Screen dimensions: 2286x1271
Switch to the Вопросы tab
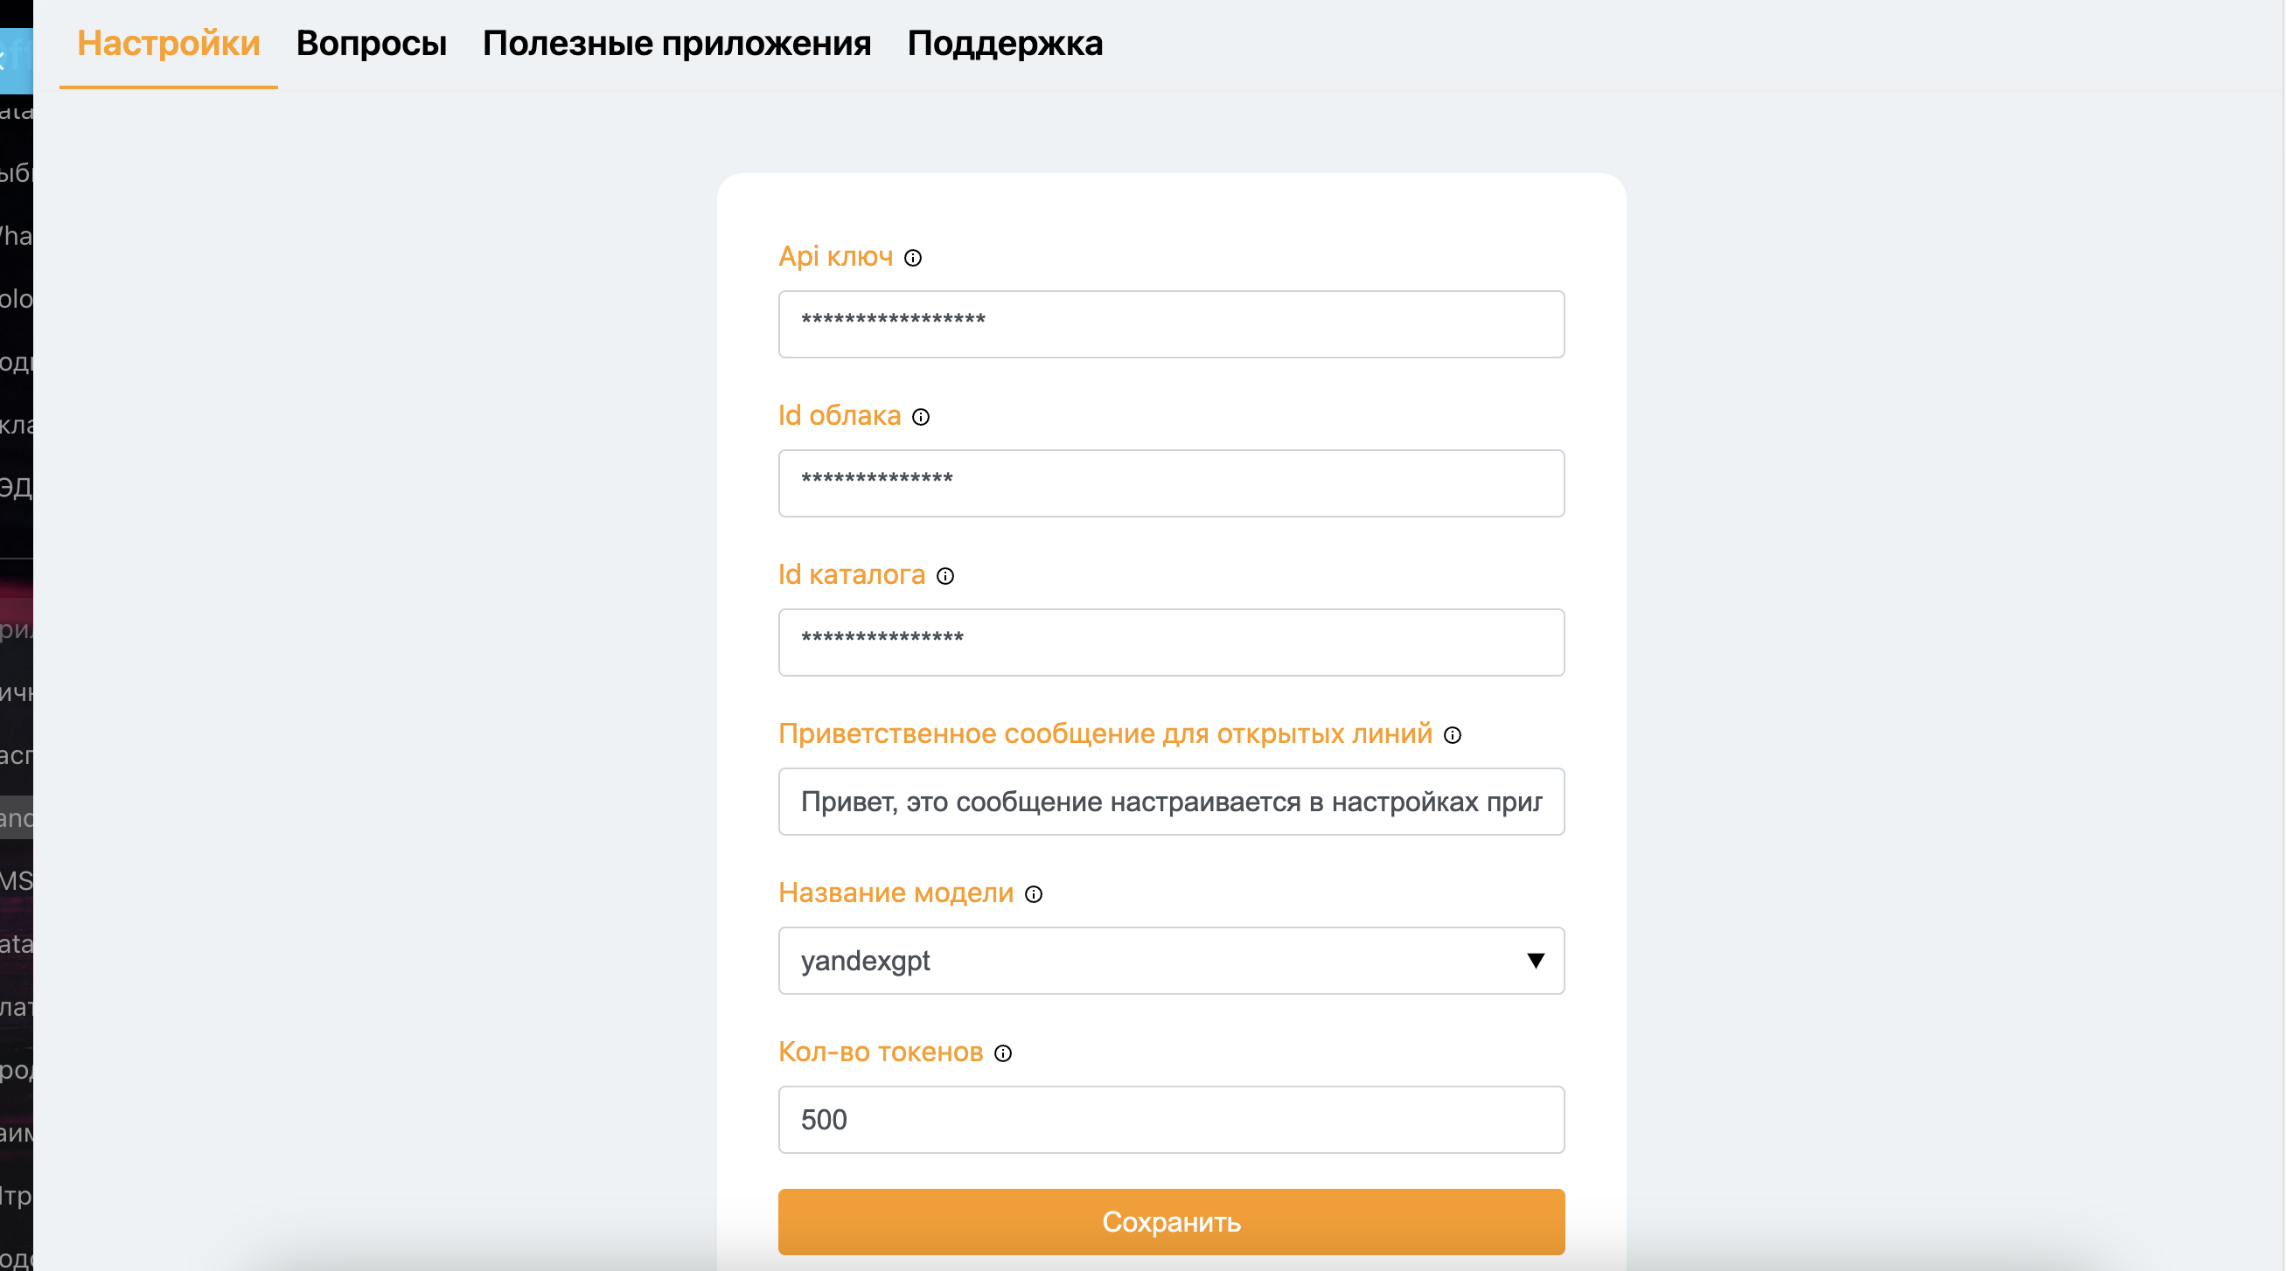[372, 44]
